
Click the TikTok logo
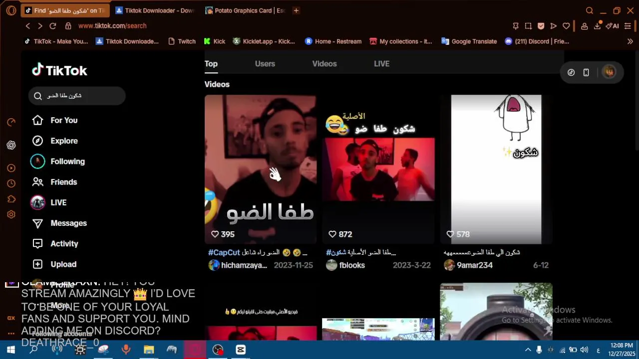pyautogui.click(x=59, y=70)
